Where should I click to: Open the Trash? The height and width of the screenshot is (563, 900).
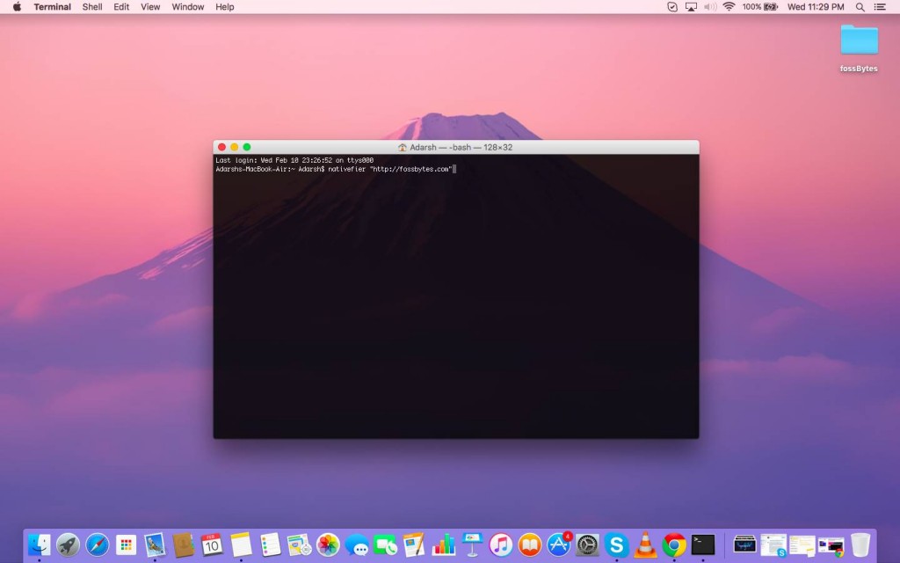click(x=861, y=545)
